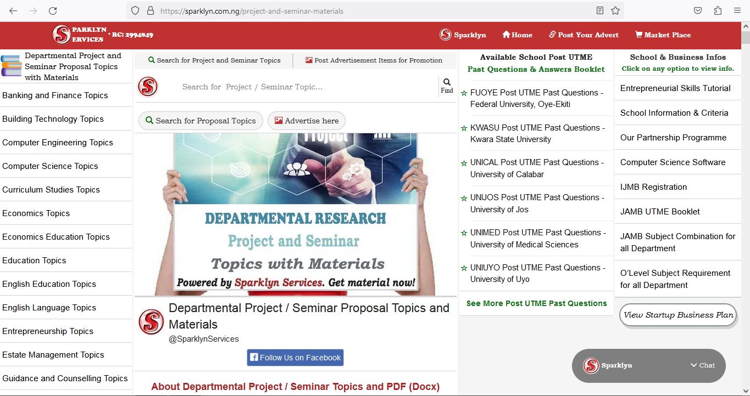Click the browser address bar URL

pyautogui.click(x=252, y=11)
